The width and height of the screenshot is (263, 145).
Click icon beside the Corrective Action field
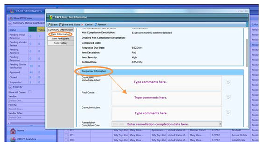coord(228,113)
